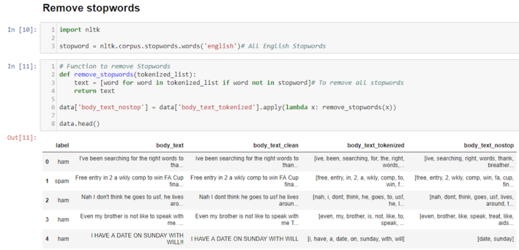Click the 'import nltk' code line
The width and height of the screenshot is (519, 250).
(79, 29)
